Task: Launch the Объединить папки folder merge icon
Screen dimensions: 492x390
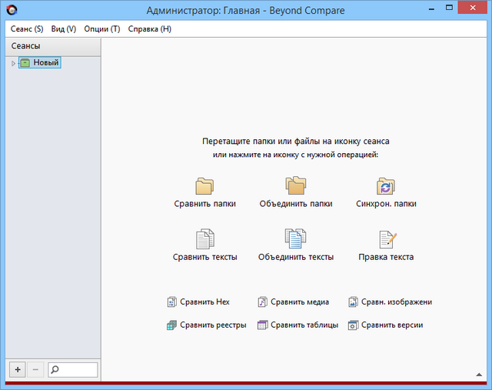Action: [x=296, y=186]
